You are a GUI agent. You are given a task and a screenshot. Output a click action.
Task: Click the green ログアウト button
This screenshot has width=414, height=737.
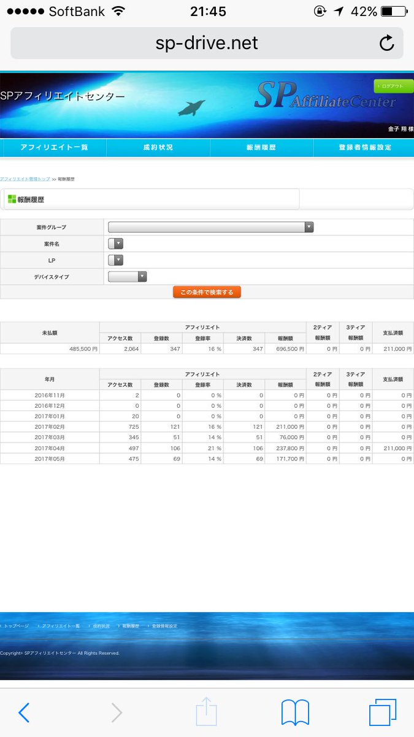[393, 86]
